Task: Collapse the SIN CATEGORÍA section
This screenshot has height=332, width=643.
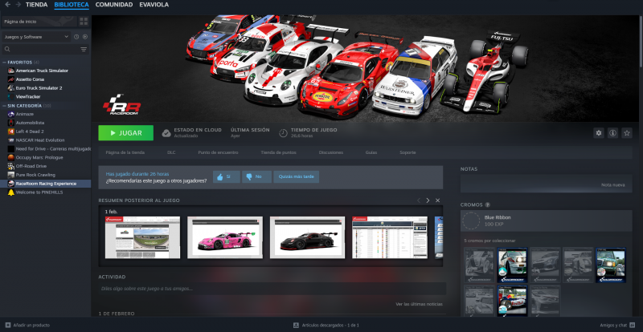Action: click(x=5, y=106)
